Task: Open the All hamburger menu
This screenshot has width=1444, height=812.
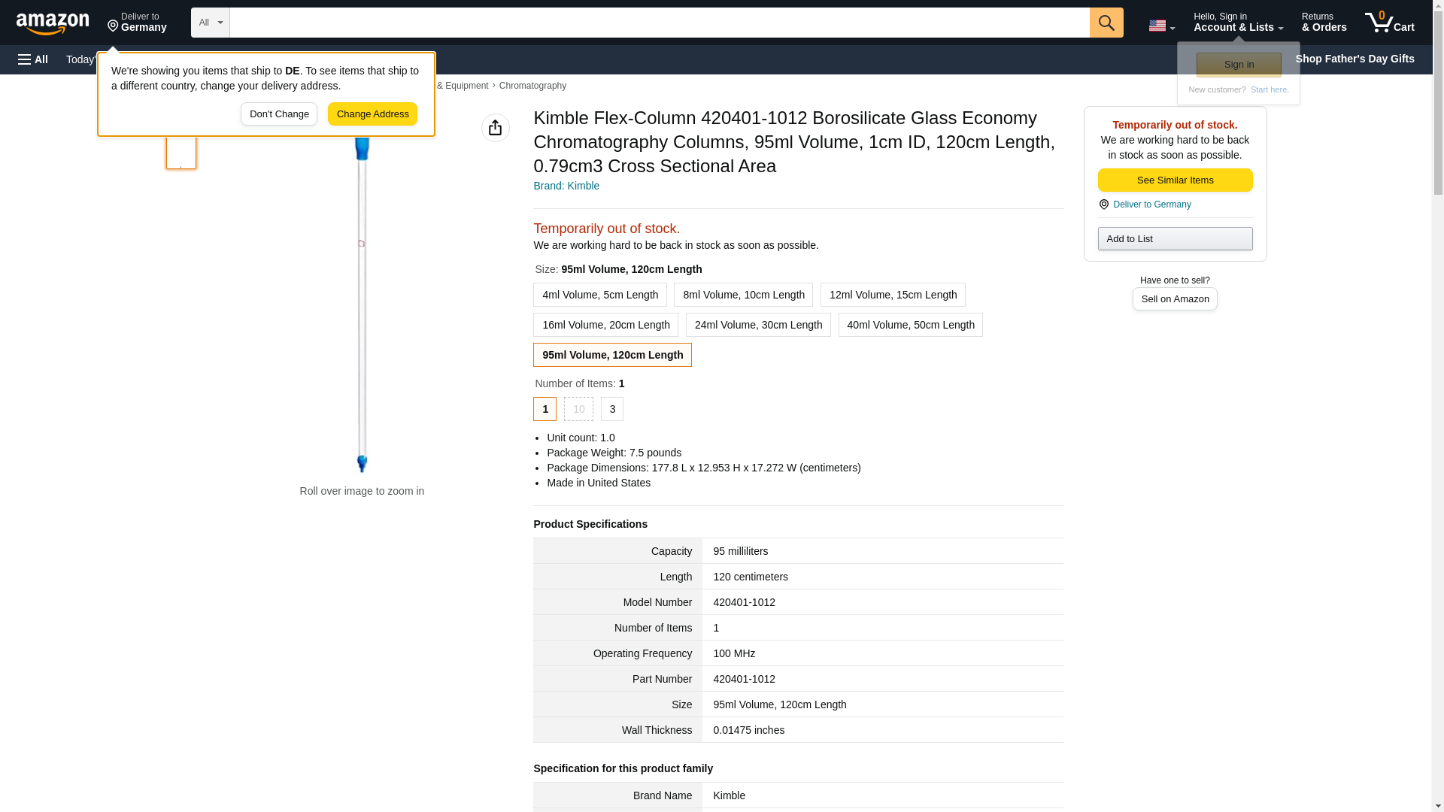Action: [x=33, y=59]
